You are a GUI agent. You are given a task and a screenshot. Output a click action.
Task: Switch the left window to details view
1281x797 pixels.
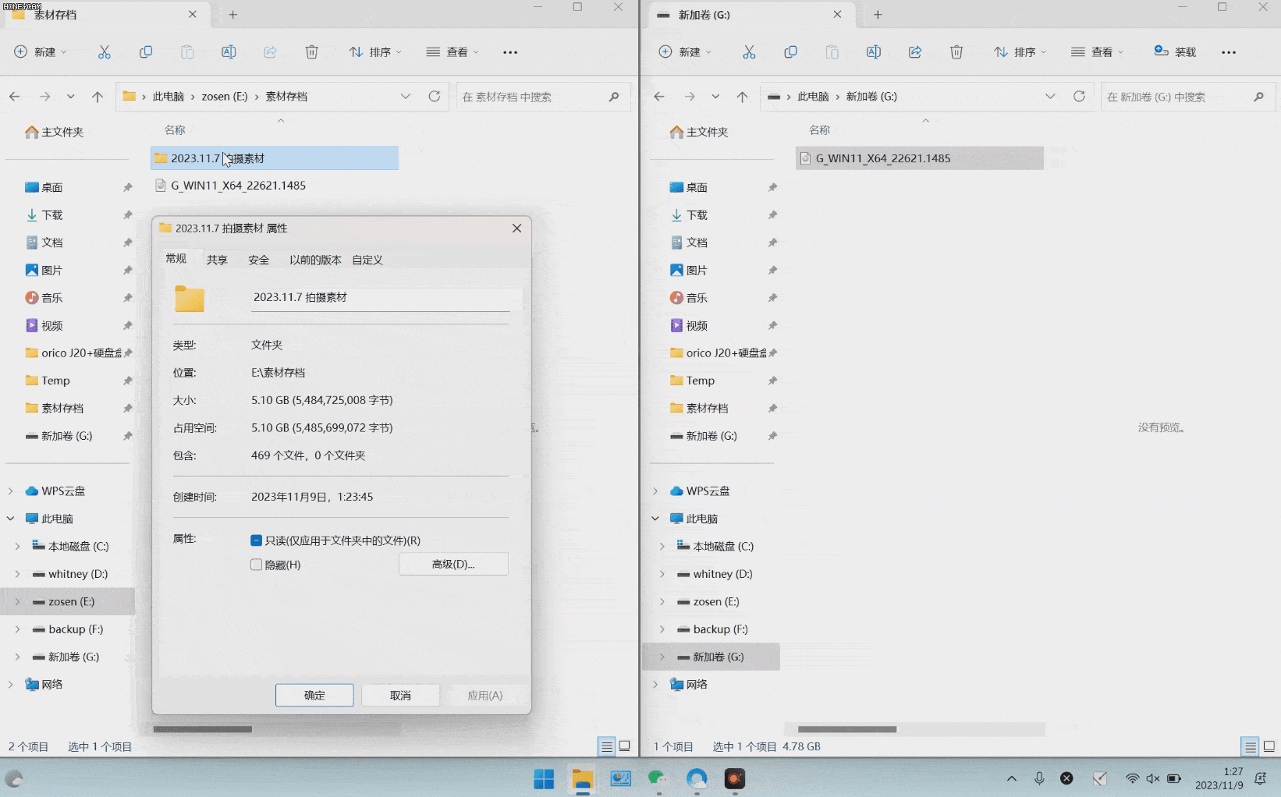click(x=606, y=746)
